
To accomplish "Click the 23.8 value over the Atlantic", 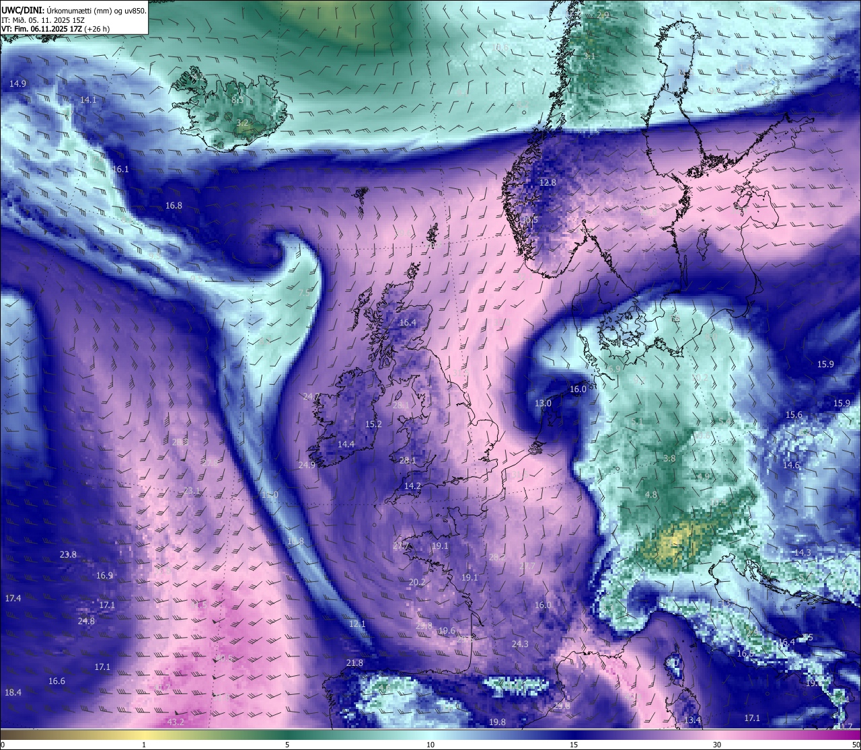I will coord(68,554).
